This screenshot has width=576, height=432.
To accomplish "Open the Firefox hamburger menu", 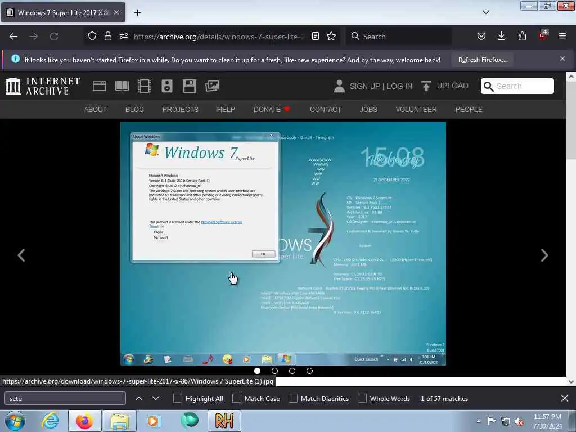I will 562,37.
